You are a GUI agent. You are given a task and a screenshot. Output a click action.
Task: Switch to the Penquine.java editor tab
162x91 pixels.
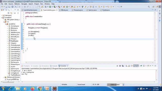click(x=77, y=10)
